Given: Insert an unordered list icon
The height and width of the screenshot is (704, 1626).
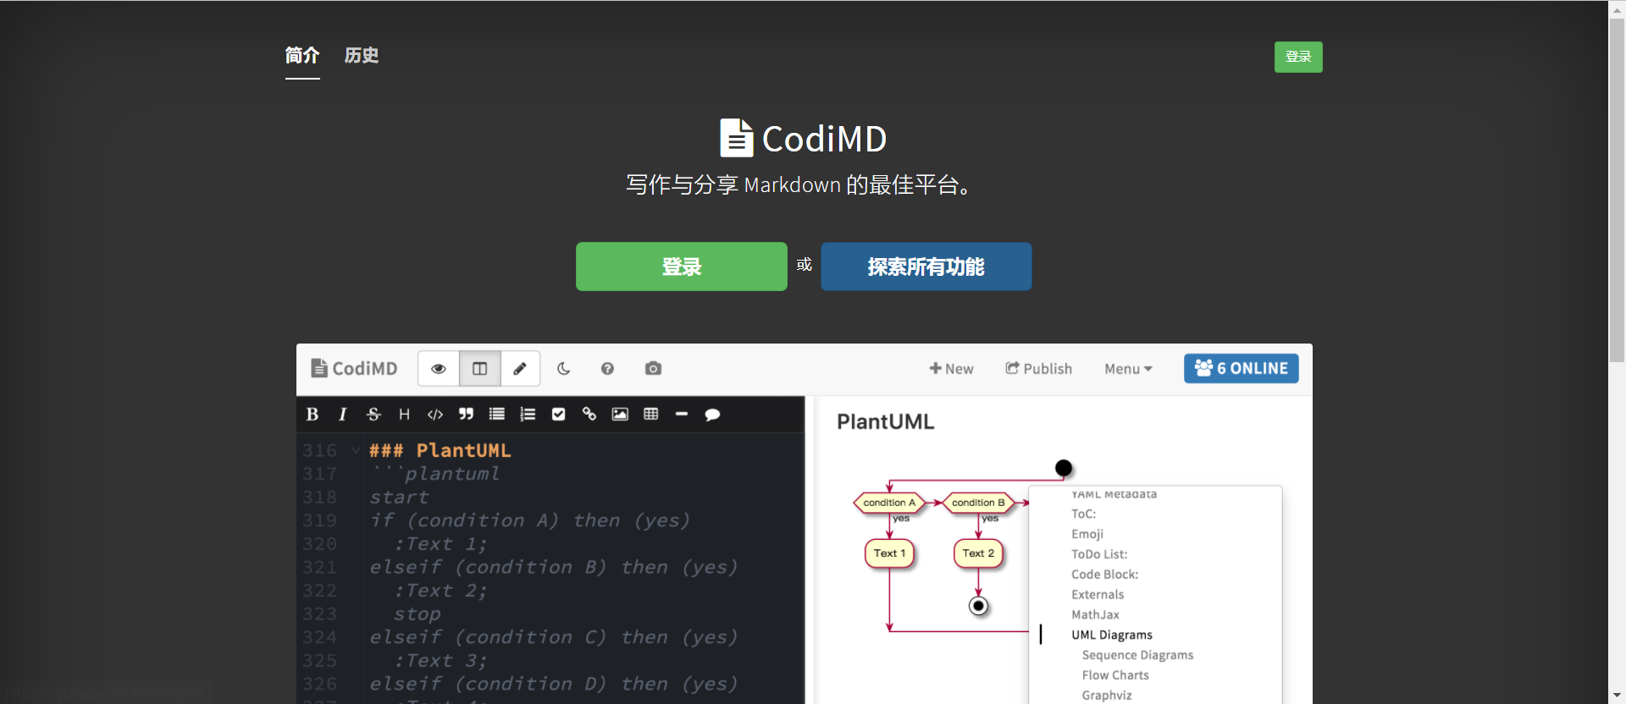Looking at the screenshot, I should pyautogui.click(x=497, y=415).
